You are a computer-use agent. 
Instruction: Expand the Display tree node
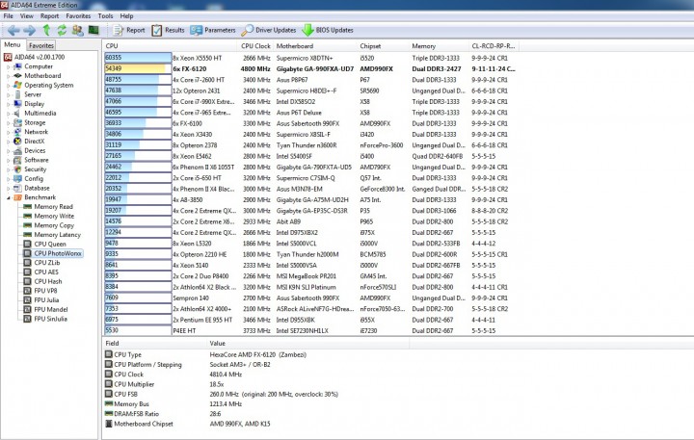tap(8, 104)
